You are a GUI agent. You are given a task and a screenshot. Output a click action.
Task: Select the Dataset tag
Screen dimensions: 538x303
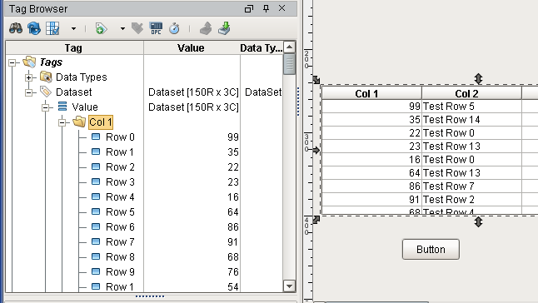pyautogui.click(x=74, y=92)
